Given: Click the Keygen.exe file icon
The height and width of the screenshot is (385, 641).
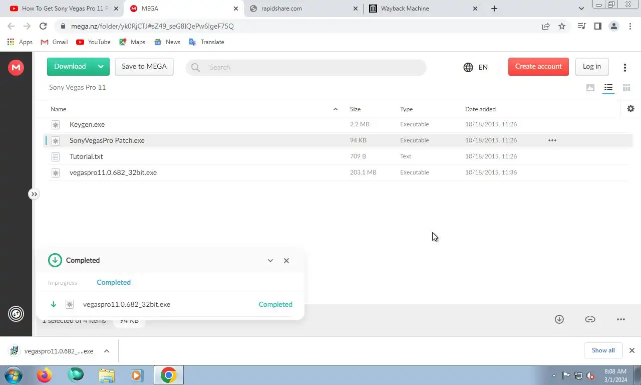Looking at the screenshot, I should (56, 124).
